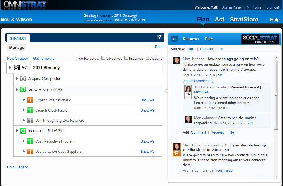The image size is (283, 186).
Task: Select the All filter in SocialStrat panel
Action: pyautogui.click(x=174, y=39)
